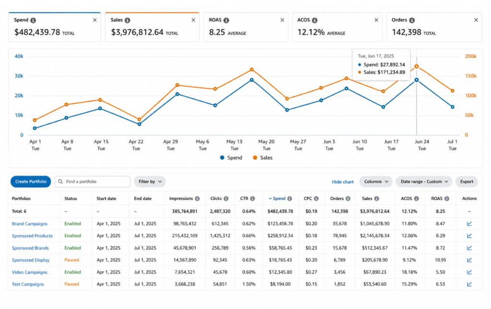Focus the Find a portfolio search field
Viewport: 491px width, 309px height.
click(93, 182)
